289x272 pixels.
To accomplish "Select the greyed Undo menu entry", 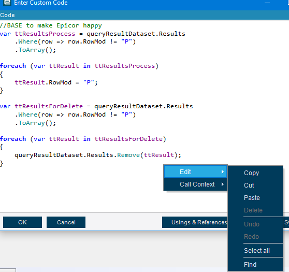I will pos(252,224).
